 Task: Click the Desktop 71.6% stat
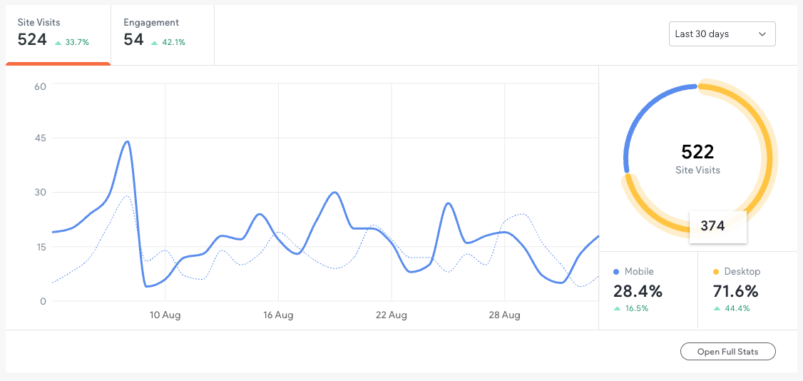[x=735, y=291]
